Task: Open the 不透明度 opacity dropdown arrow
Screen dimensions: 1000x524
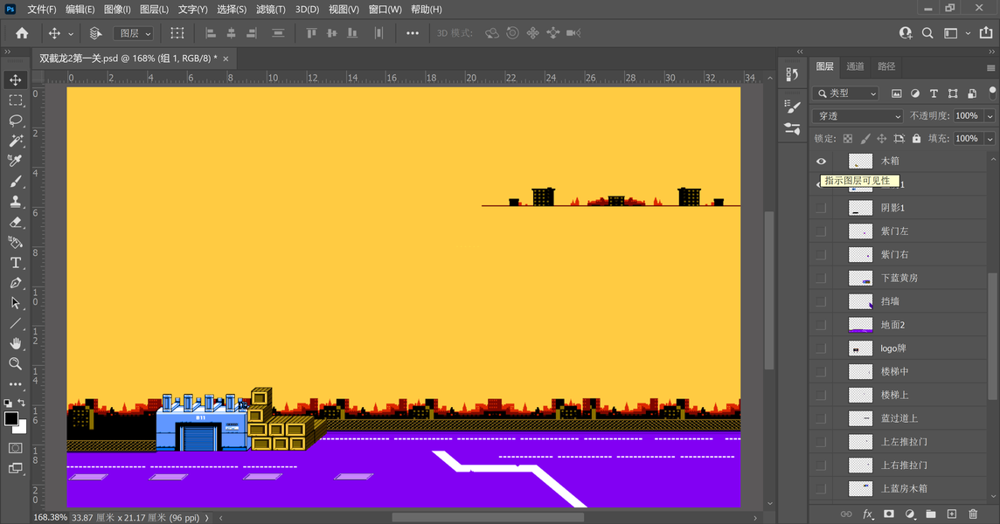Action: tap(990, 116)
